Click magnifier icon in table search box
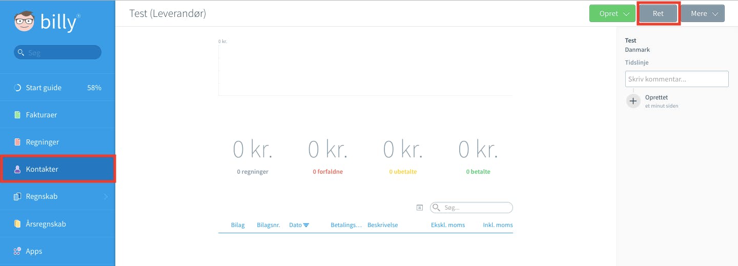738x266 pixels. (436, 208)
